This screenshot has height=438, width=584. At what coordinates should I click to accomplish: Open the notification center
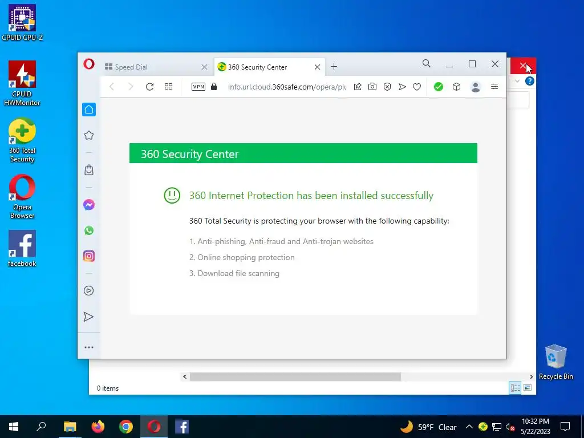pyautogui.click(x=565, y=427)
